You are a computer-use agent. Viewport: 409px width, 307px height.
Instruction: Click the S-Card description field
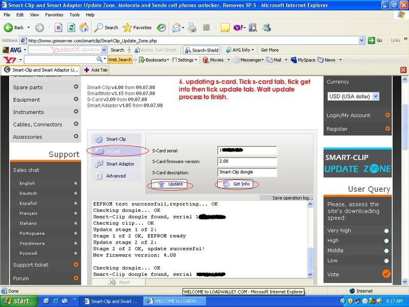coord(247,172)
